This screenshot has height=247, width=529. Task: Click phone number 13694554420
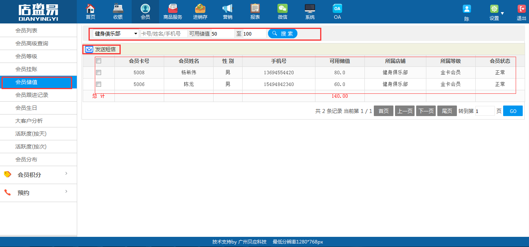coord(279,73)
